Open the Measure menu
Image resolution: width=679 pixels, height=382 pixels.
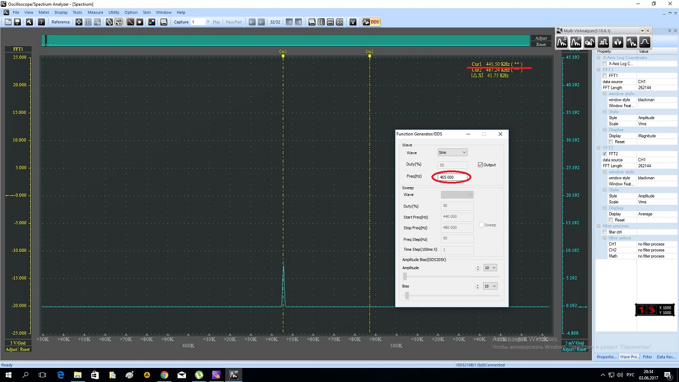(x=96, y=13)
